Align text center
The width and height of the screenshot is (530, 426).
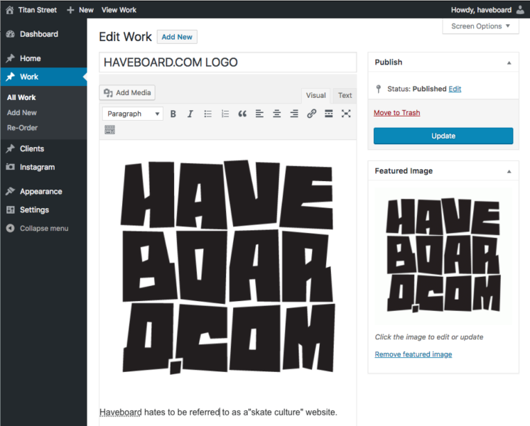pyautogui.click(x=277, y=114)
